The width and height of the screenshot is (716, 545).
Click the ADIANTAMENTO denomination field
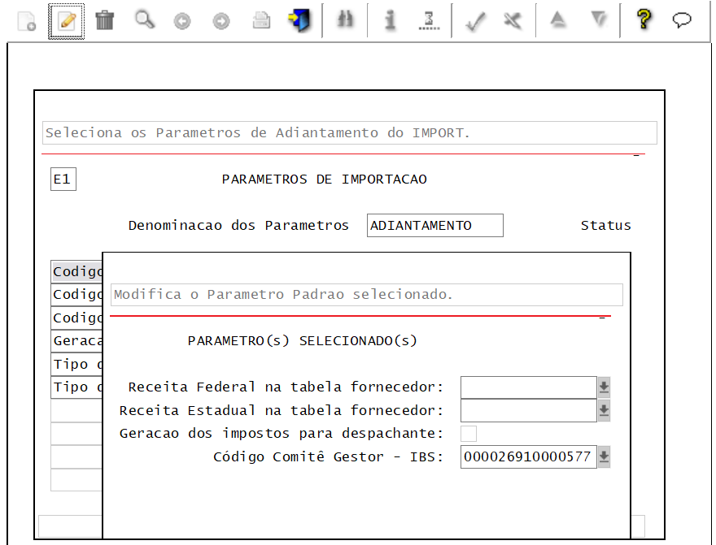click(434, 225)
